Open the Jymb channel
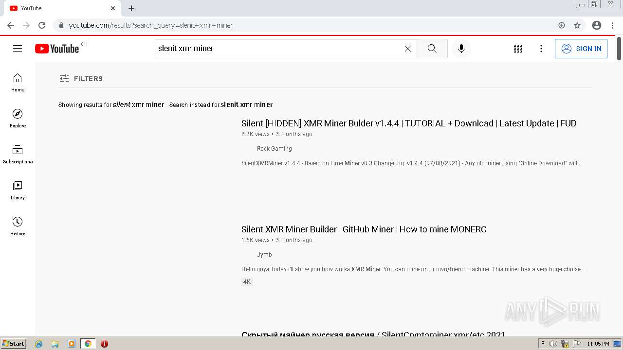Viewport: 623px width, 350px height. [x=264, y=255]
